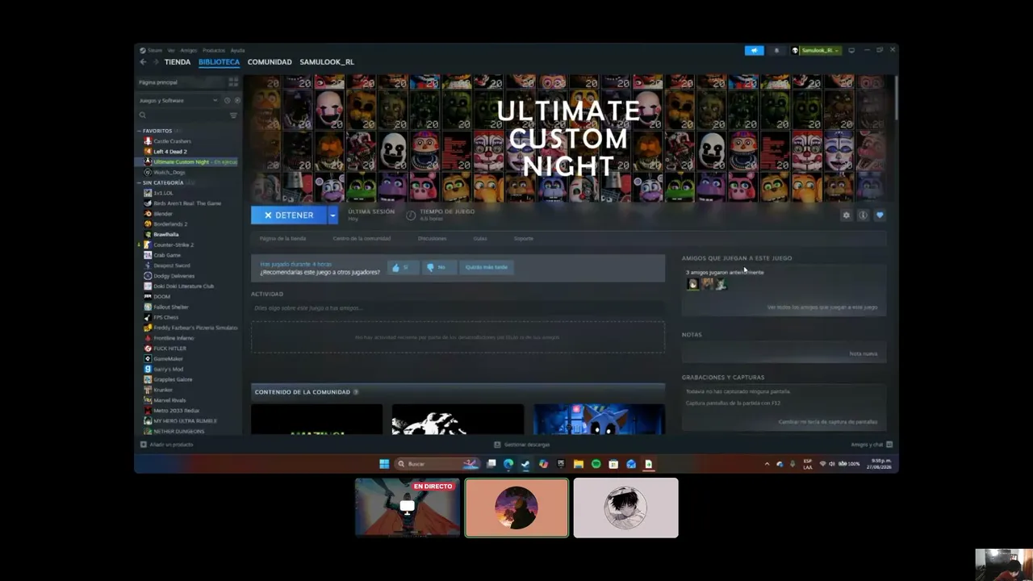Select Crab Game in the library list
1033x581 pixels.
(x=167, y=256)
